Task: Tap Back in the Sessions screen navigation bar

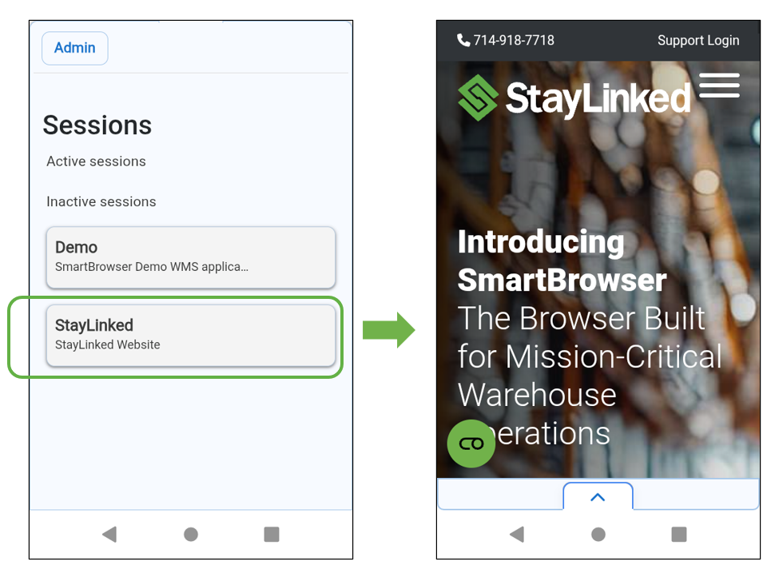Action: 109,534
